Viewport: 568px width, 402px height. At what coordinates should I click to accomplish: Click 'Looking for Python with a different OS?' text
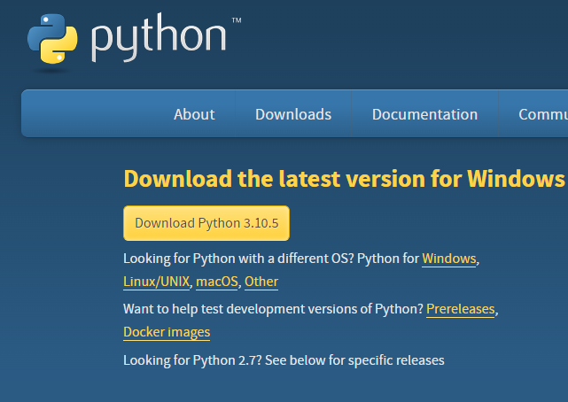[238, 259]
